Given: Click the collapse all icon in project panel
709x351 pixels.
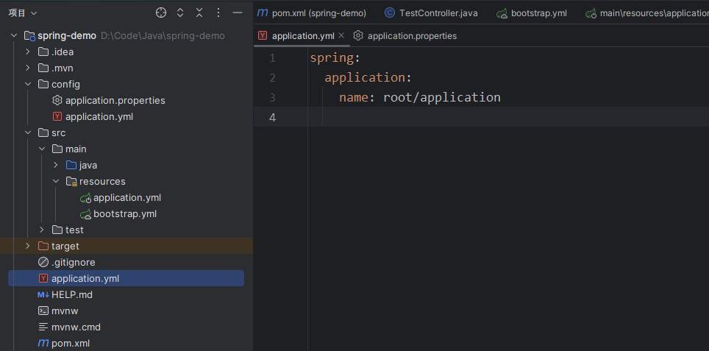Looking at the screenshot, I should tap(199, 13).
